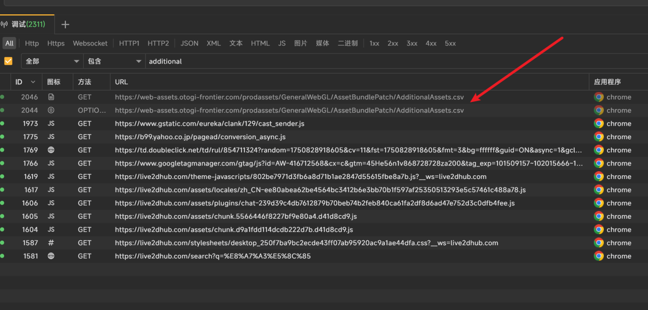Click the Chrome icon in row 1973

pos(599,123)
